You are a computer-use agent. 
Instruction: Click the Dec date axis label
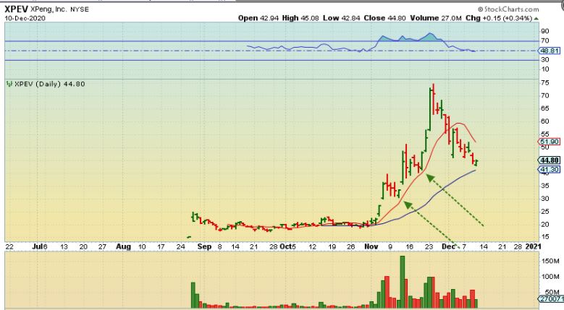pyautogui.click(x=449, y=246)
